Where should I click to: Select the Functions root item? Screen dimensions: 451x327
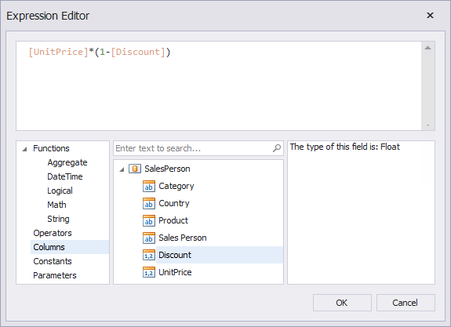[x=51, y=148]
